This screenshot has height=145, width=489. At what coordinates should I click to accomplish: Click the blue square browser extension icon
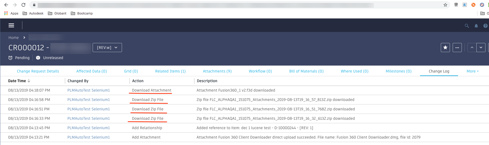(465, 5)
